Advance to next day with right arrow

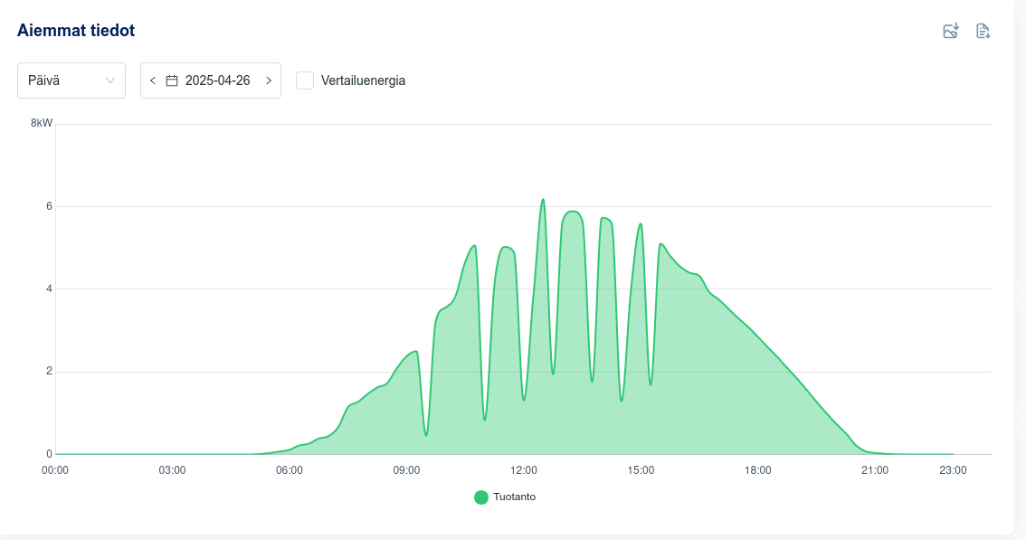tap(269, 81)
